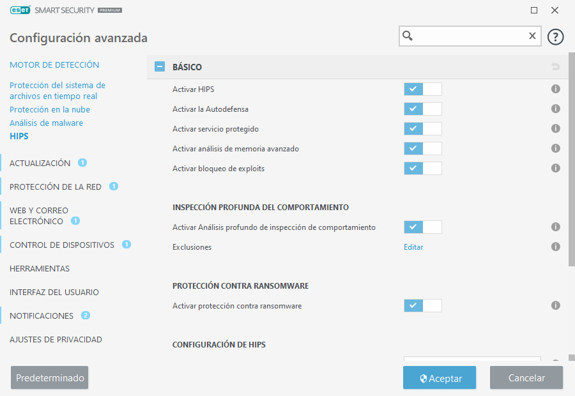
Task: Toggle Activar bloqueo de exploits
Action: point(423,169)
